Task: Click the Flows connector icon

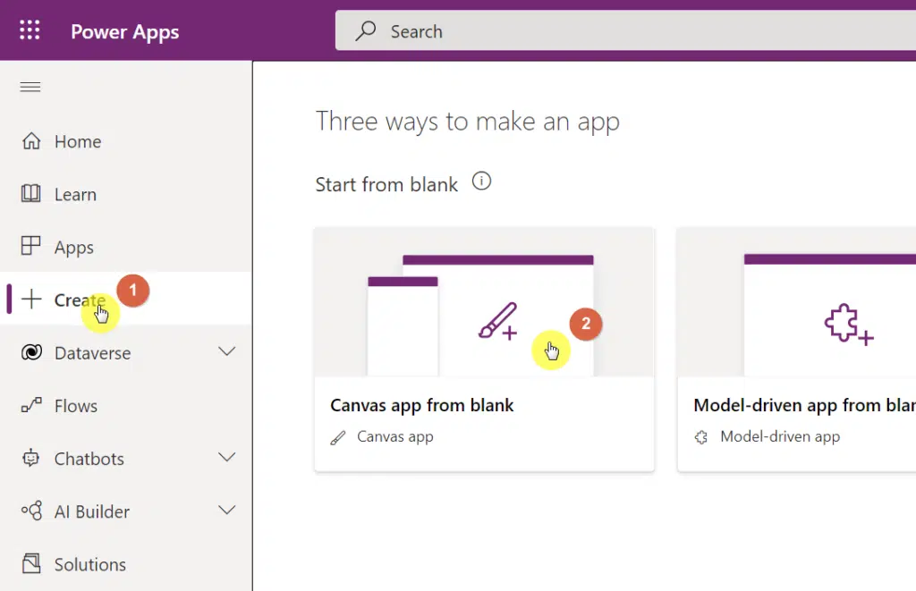Action: 31,405
